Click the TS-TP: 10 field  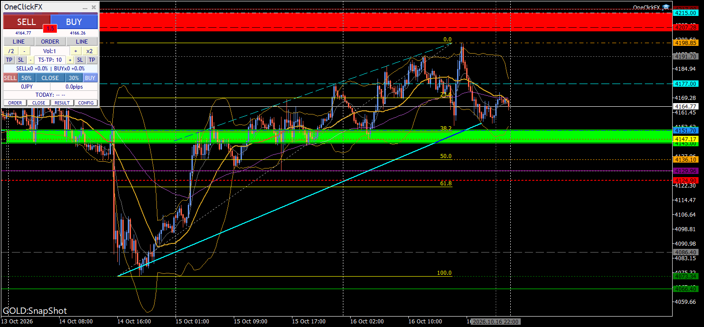(x=50, y=60)
